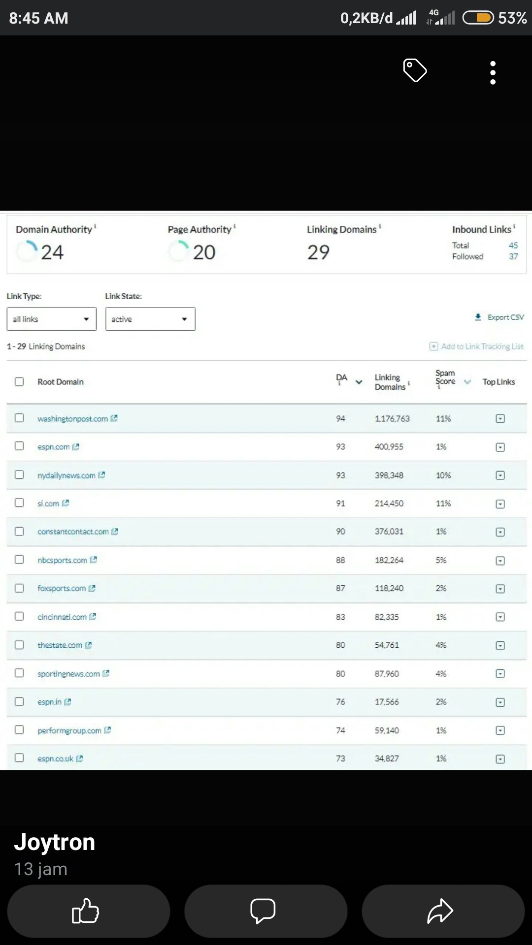Click the Export CSV link
This screenshot has height=945, width=532.
(499, 317)
